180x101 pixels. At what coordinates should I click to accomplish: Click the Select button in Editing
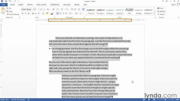161,14
